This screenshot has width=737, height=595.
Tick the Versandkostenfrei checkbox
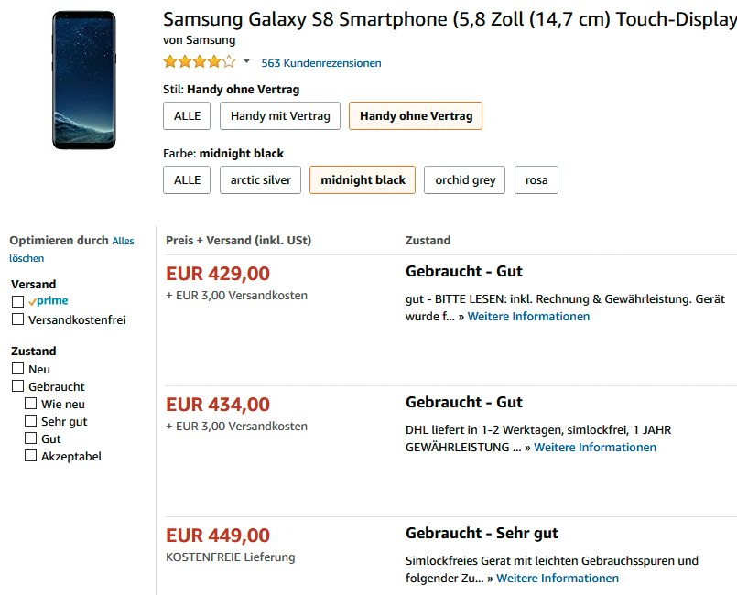[x=17, y=319]
